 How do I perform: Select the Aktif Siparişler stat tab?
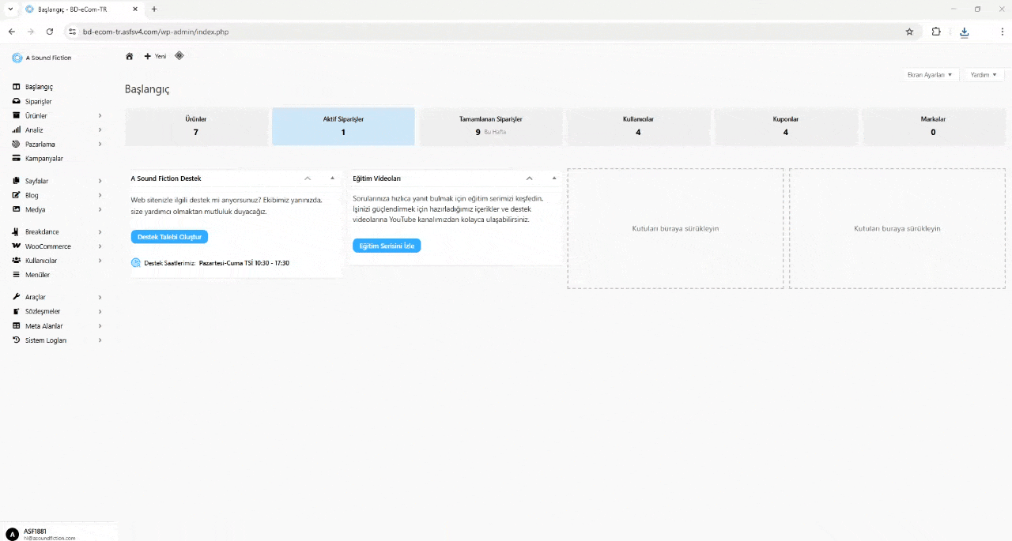(x=343, y=126)
